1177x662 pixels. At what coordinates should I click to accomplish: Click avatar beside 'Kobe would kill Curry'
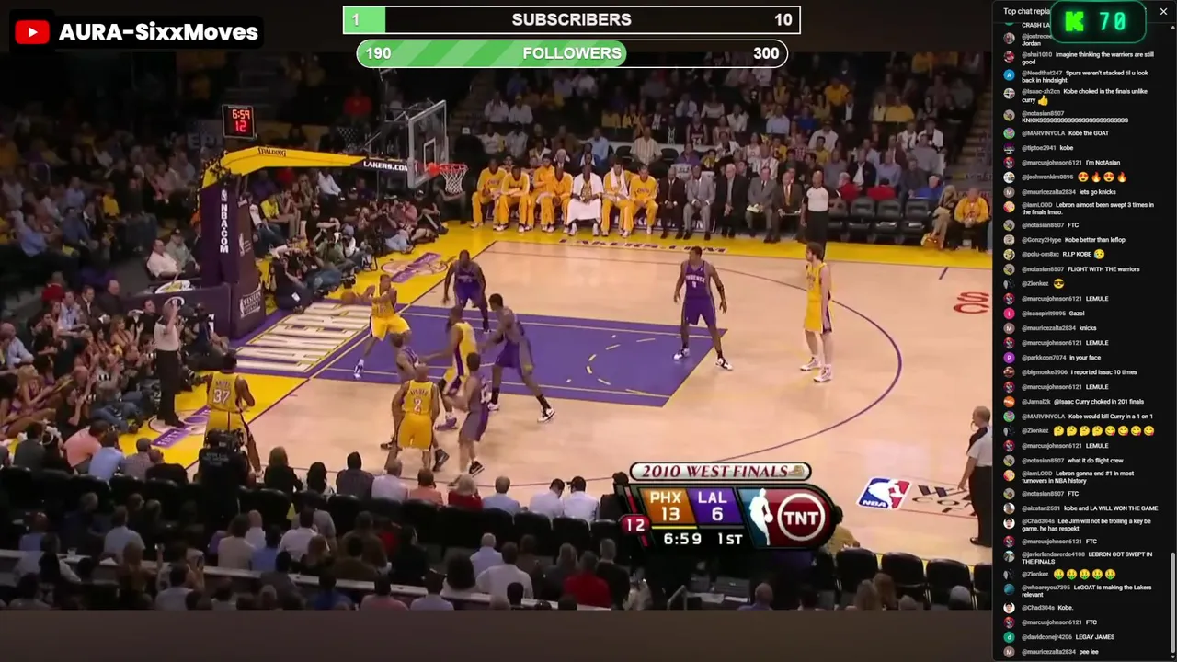coord(1009,417)
